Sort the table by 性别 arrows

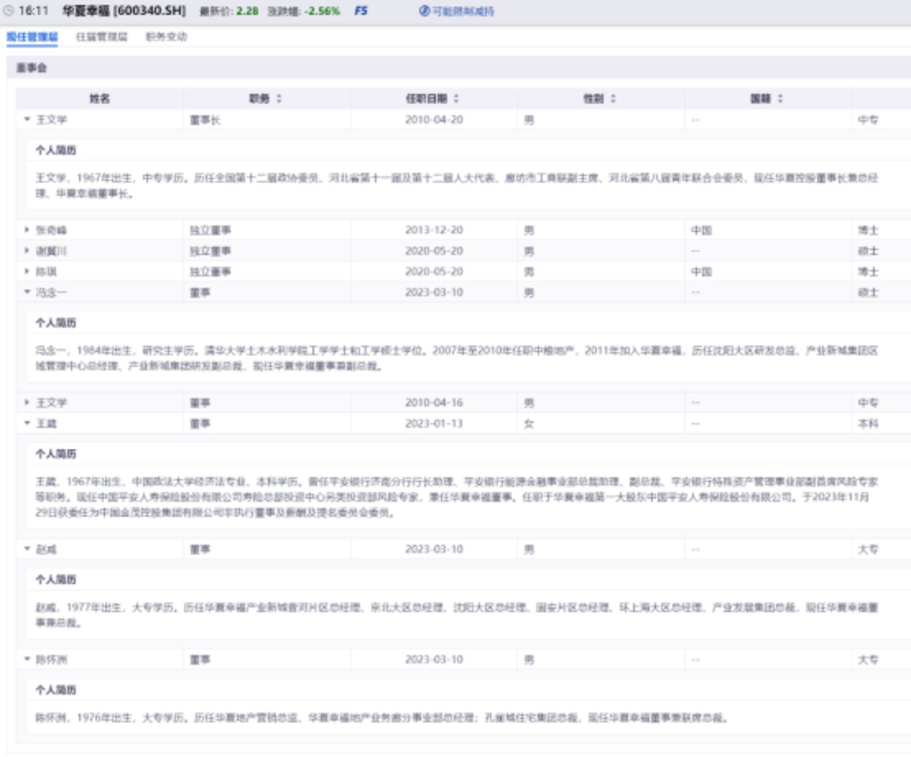pos(613,98)
